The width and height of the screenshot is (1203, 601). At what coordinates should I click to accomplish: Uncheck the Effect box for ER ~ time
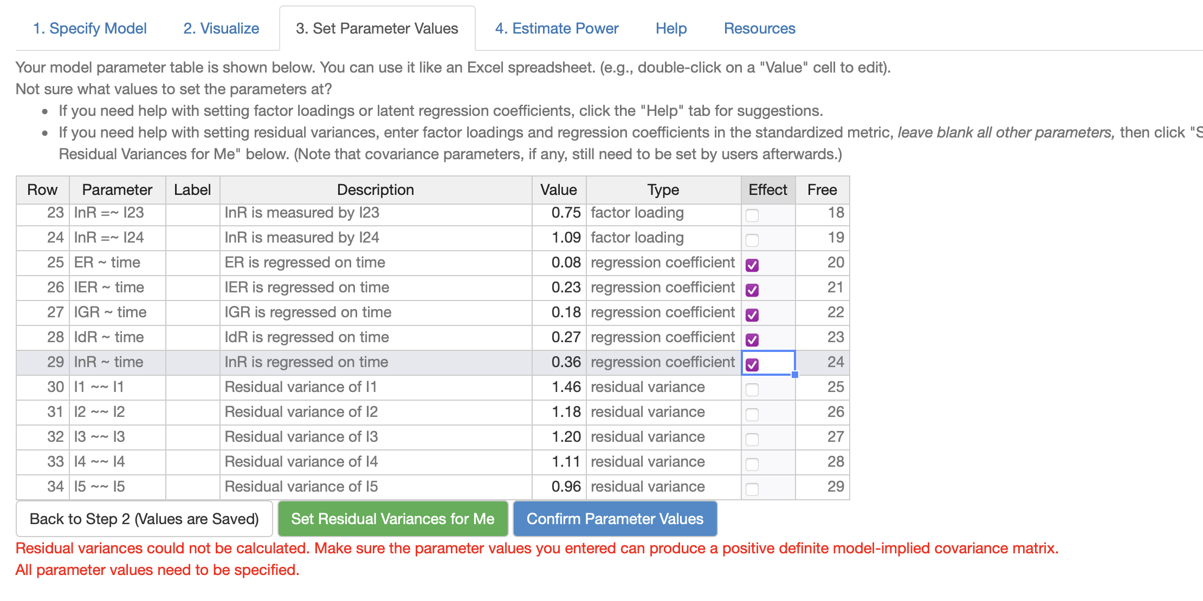pyautogui.click(x=752, y=265)
